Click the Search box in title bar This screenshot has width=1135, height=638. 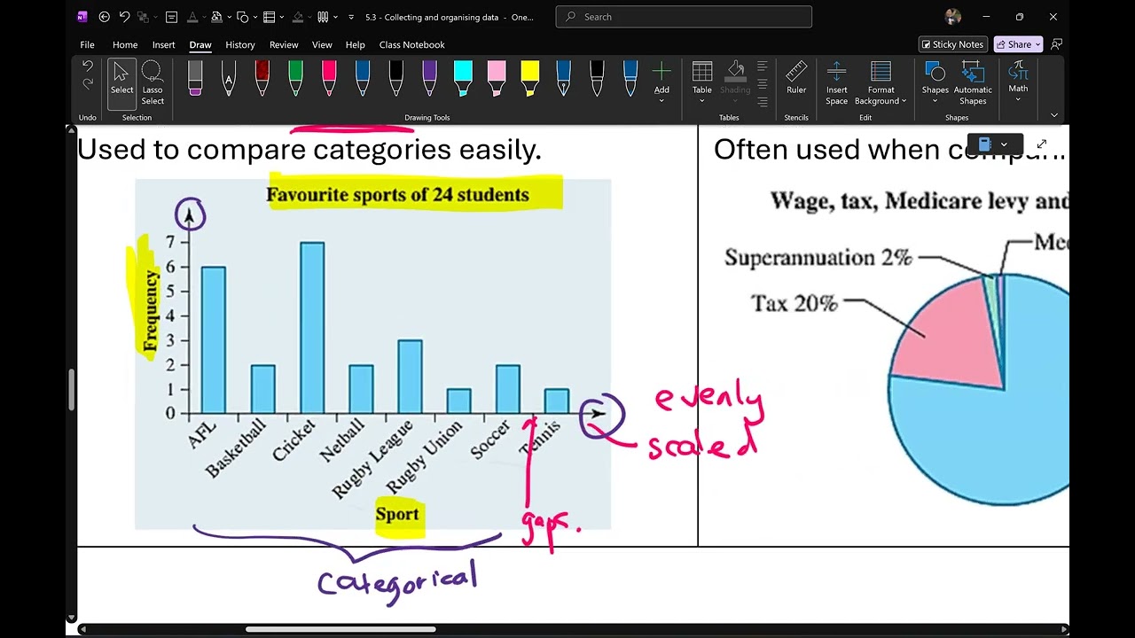684,17
